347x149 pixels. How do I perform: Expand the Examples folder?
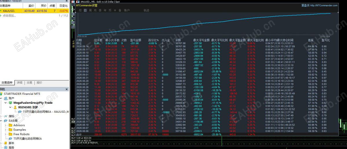[5, 130]
